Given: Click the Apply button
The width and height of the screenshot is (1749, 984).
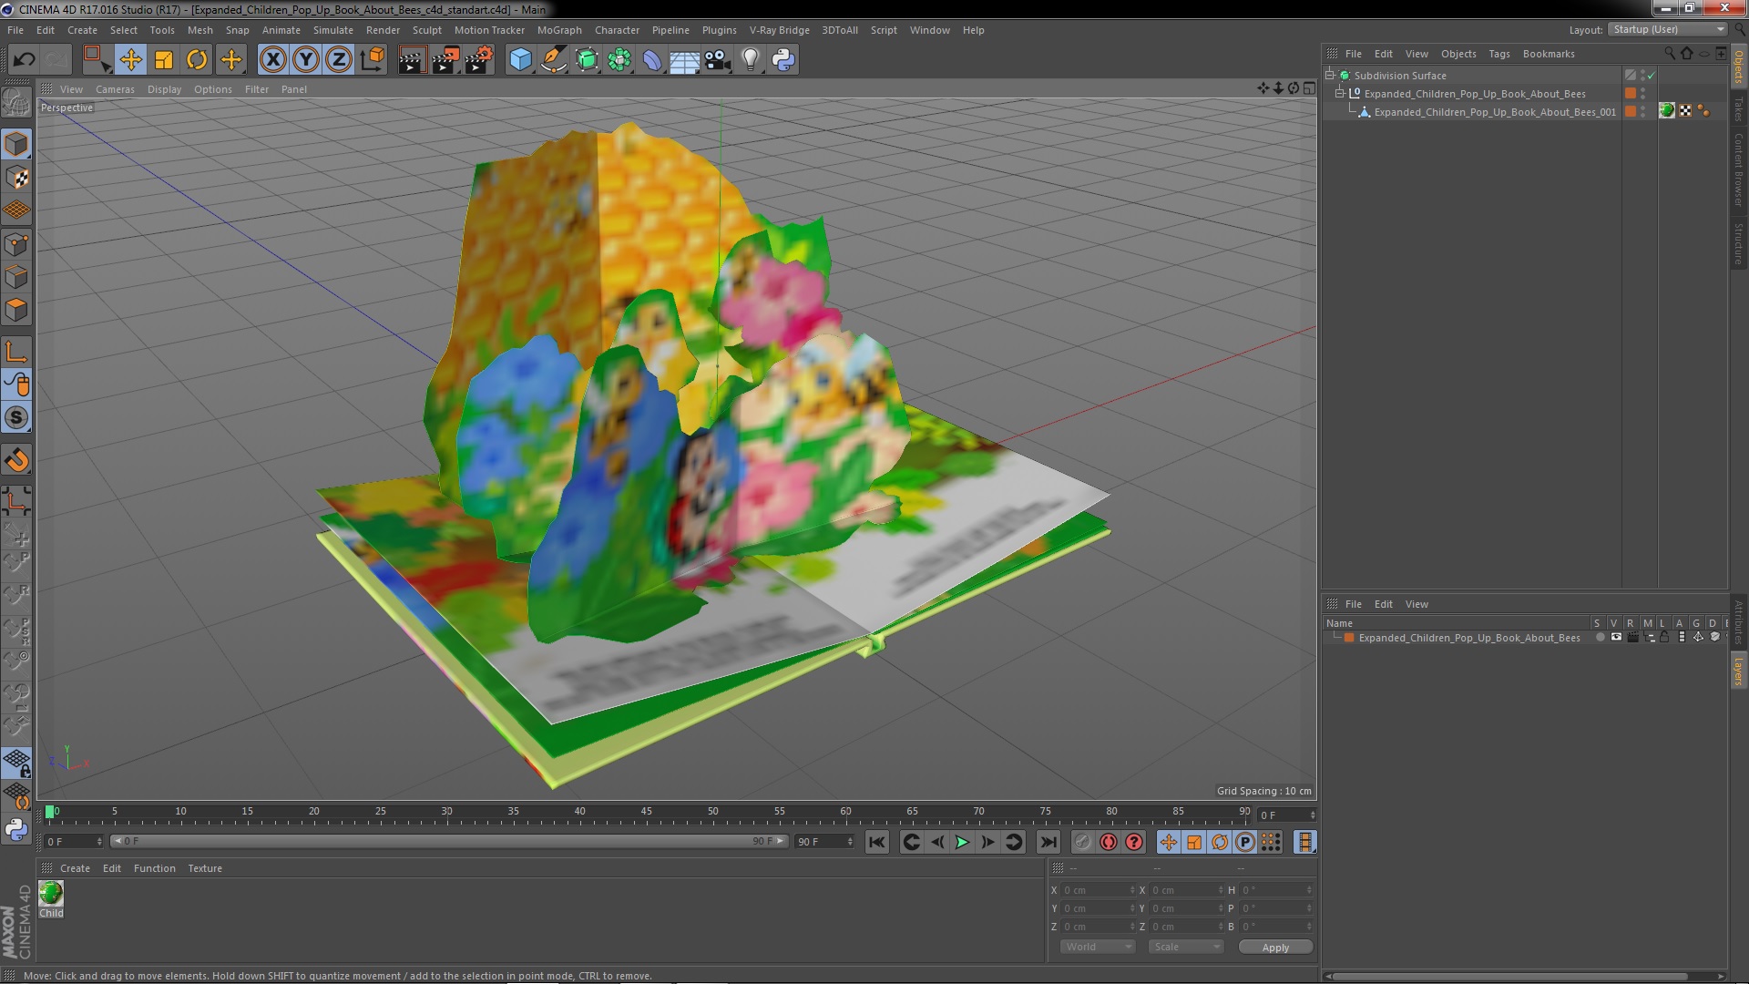Looking at the screenshot, I should [1275, 947].
